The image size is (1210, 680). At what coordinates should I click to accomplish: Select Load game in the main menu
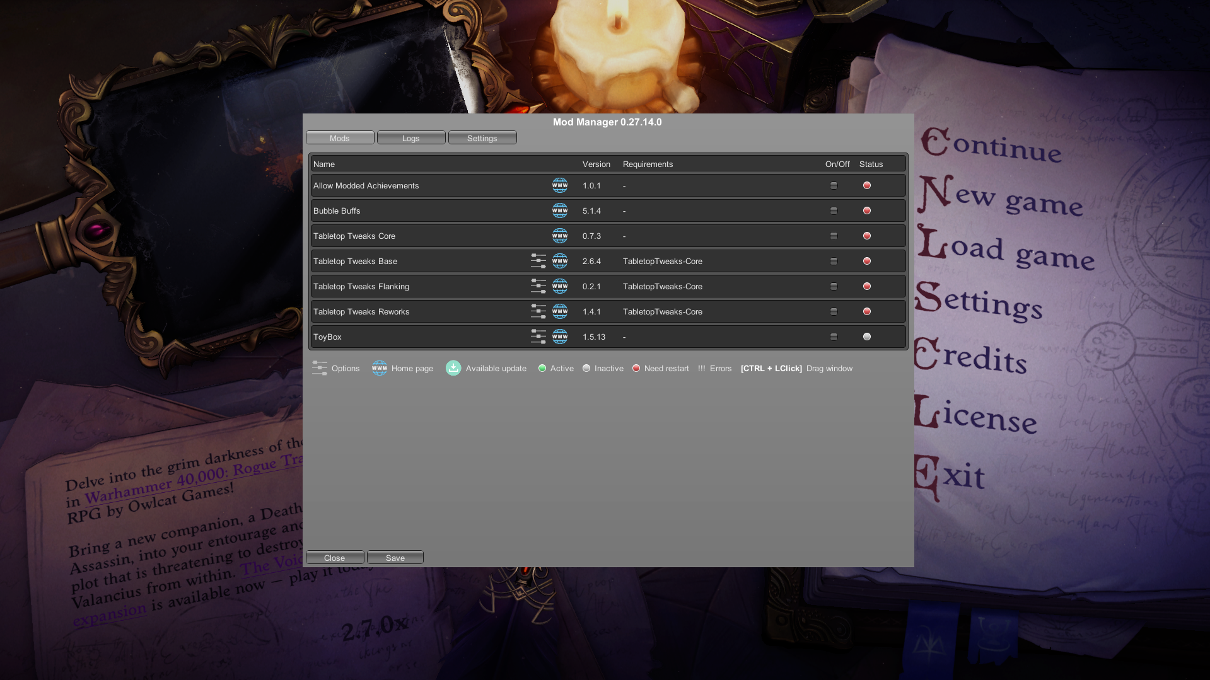(x=1006, y=248)
